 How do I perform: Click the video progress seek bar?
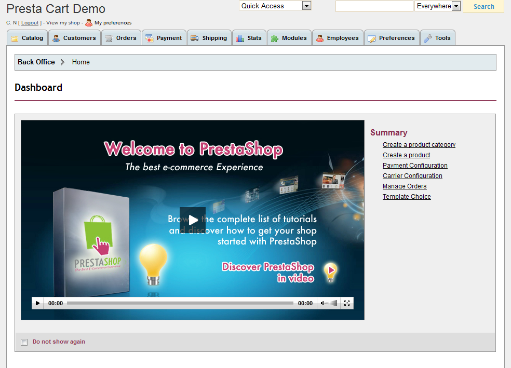(180, 303)
